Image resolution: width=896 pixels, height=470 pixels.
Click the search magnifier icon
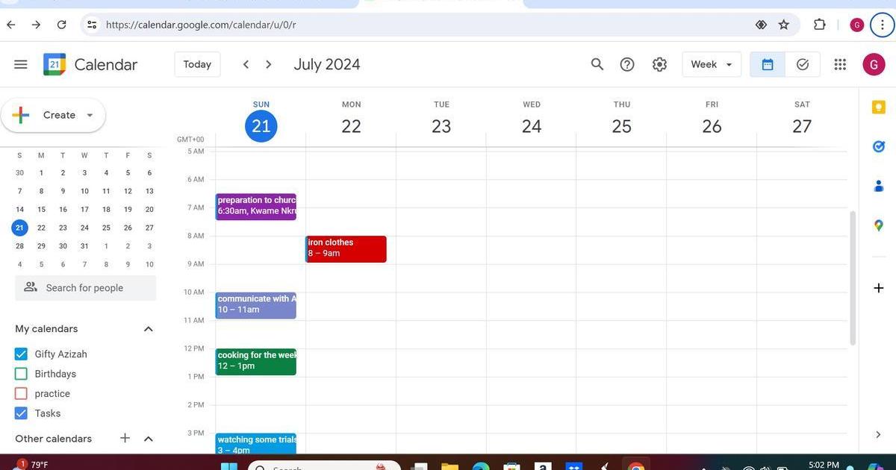[597, 65]
